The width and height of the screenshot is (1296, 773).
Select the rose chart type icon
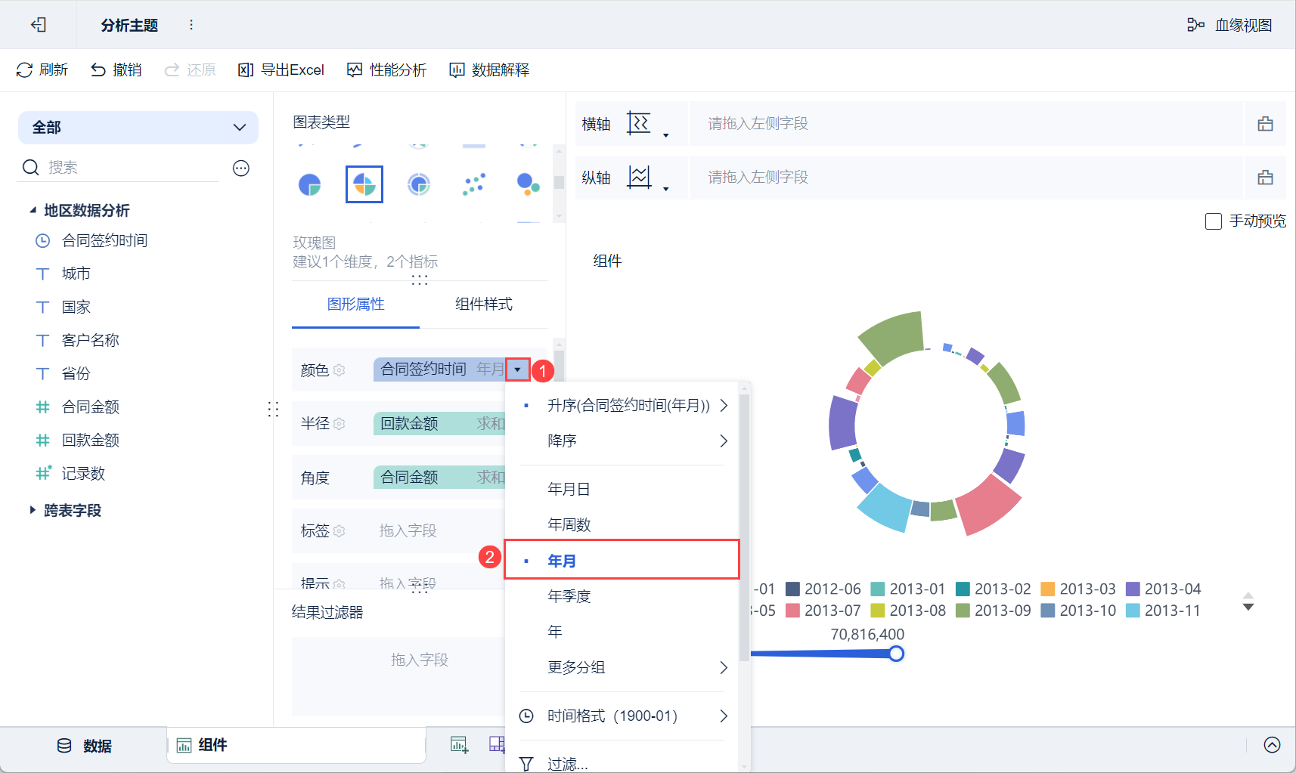(x=364, y=184)
